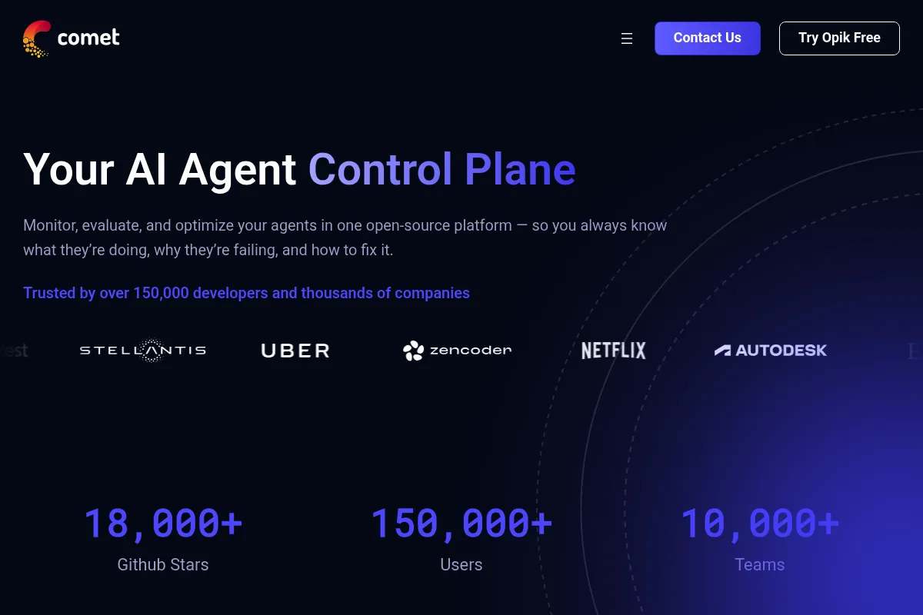Click the 18,000+ Github Stars figure

pos(163,524)
